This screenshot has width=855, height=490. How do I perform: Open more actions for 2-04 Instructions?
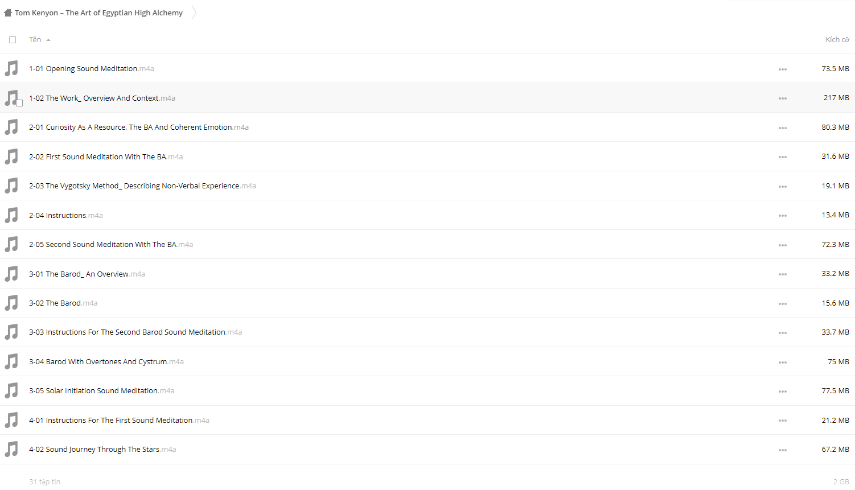[x=783, y=216]
